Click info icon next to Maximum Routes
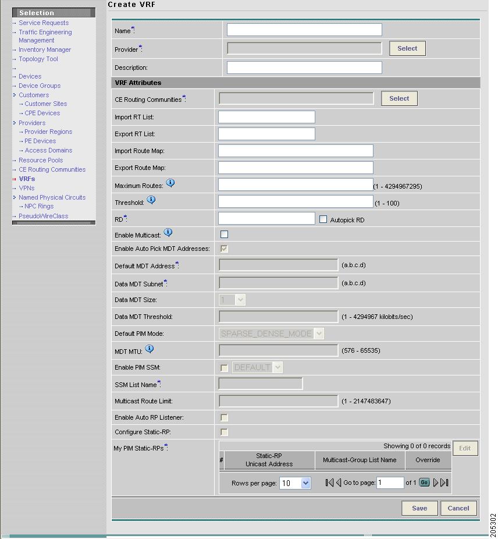 170,183
